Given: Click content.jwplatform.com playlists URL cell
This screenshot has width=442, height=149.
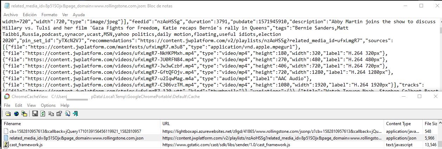Looking at the screenshot, I should 272,138.
